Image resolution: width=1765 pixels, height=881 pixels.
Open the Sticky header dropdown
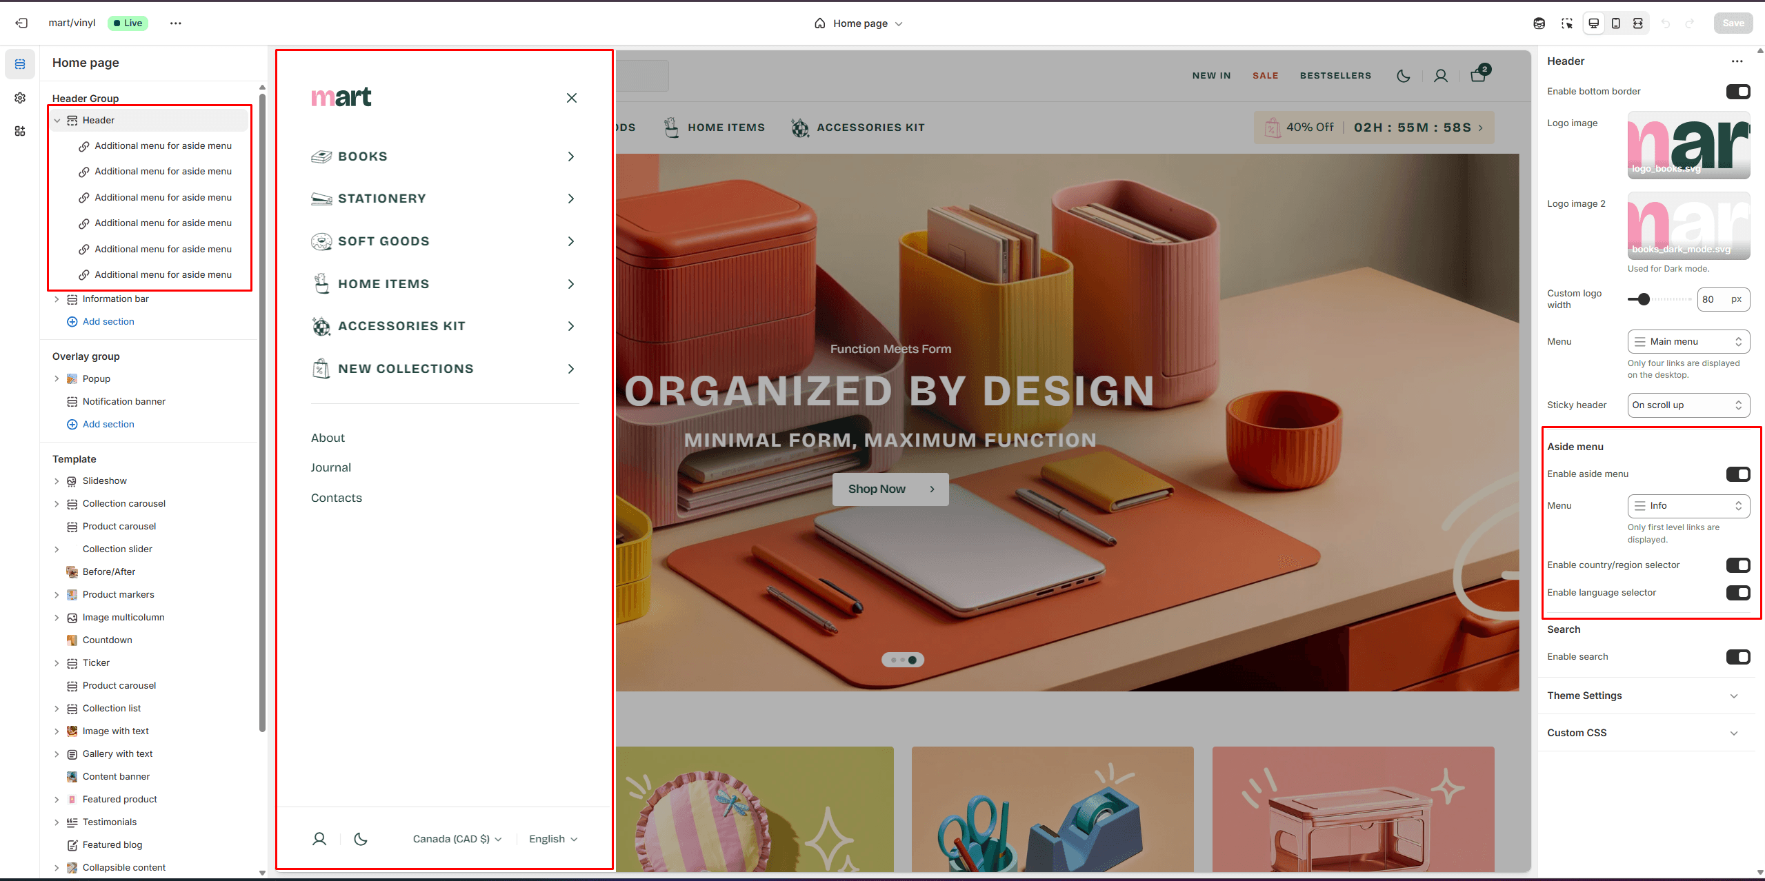coord(1688,405)
